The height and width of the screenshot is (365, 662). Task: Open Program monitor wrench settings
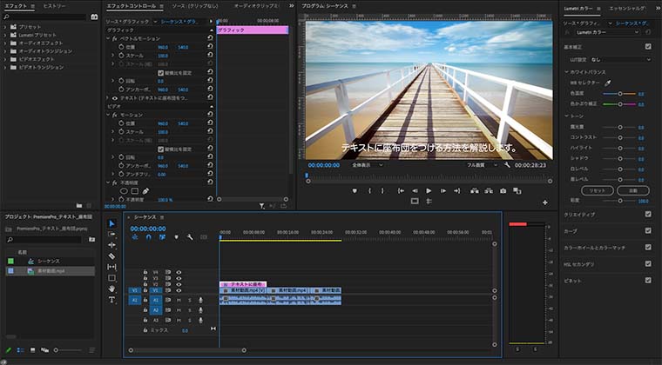click(507, 165)
